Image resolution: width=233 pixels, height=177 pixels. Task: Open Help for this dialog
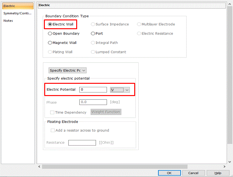pyautogui.click(x=218, y=173)
